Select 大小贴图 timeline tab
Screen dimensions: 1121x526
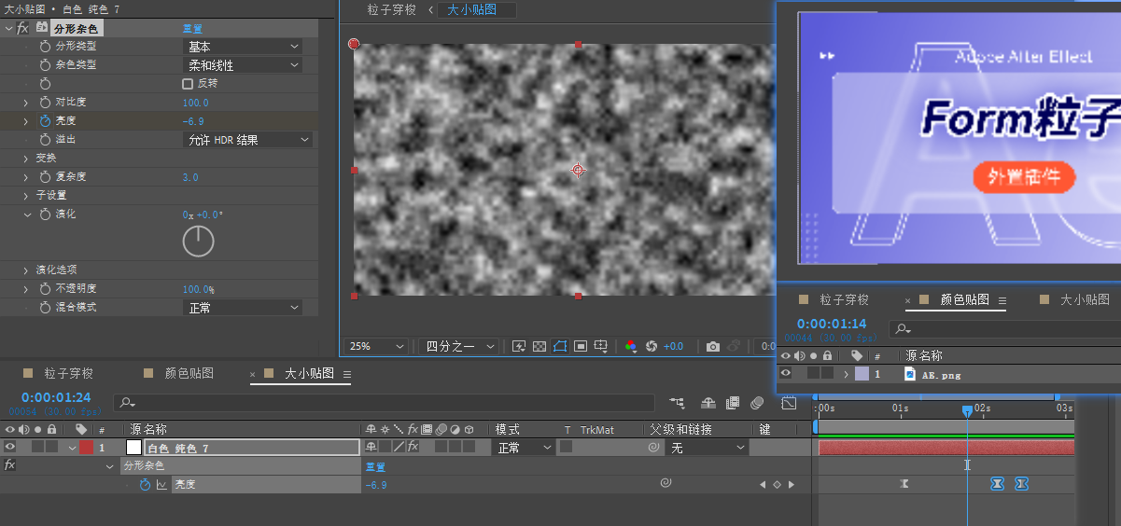coord(309,374)
